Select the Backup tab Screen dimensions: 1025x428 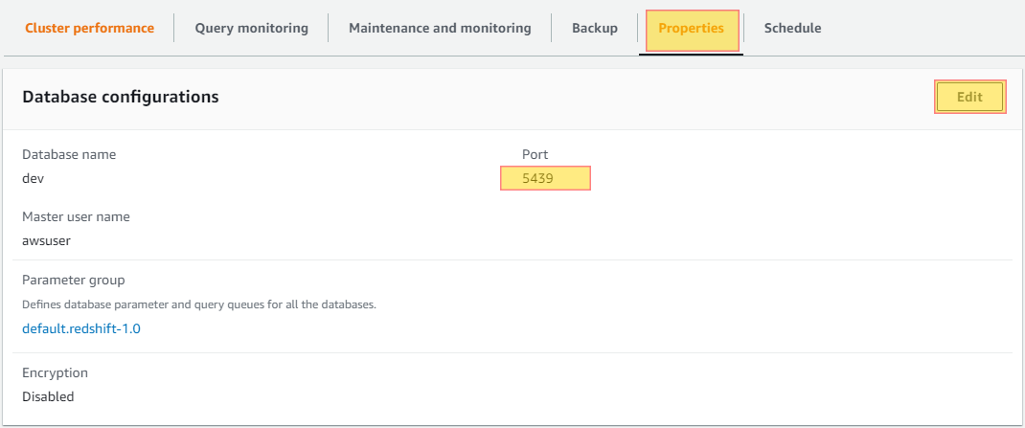coord(595,28)
